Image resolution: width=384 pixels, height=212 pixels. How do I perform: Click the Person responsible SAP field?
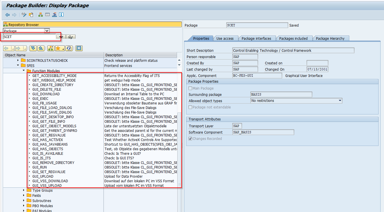coord(245,57)
